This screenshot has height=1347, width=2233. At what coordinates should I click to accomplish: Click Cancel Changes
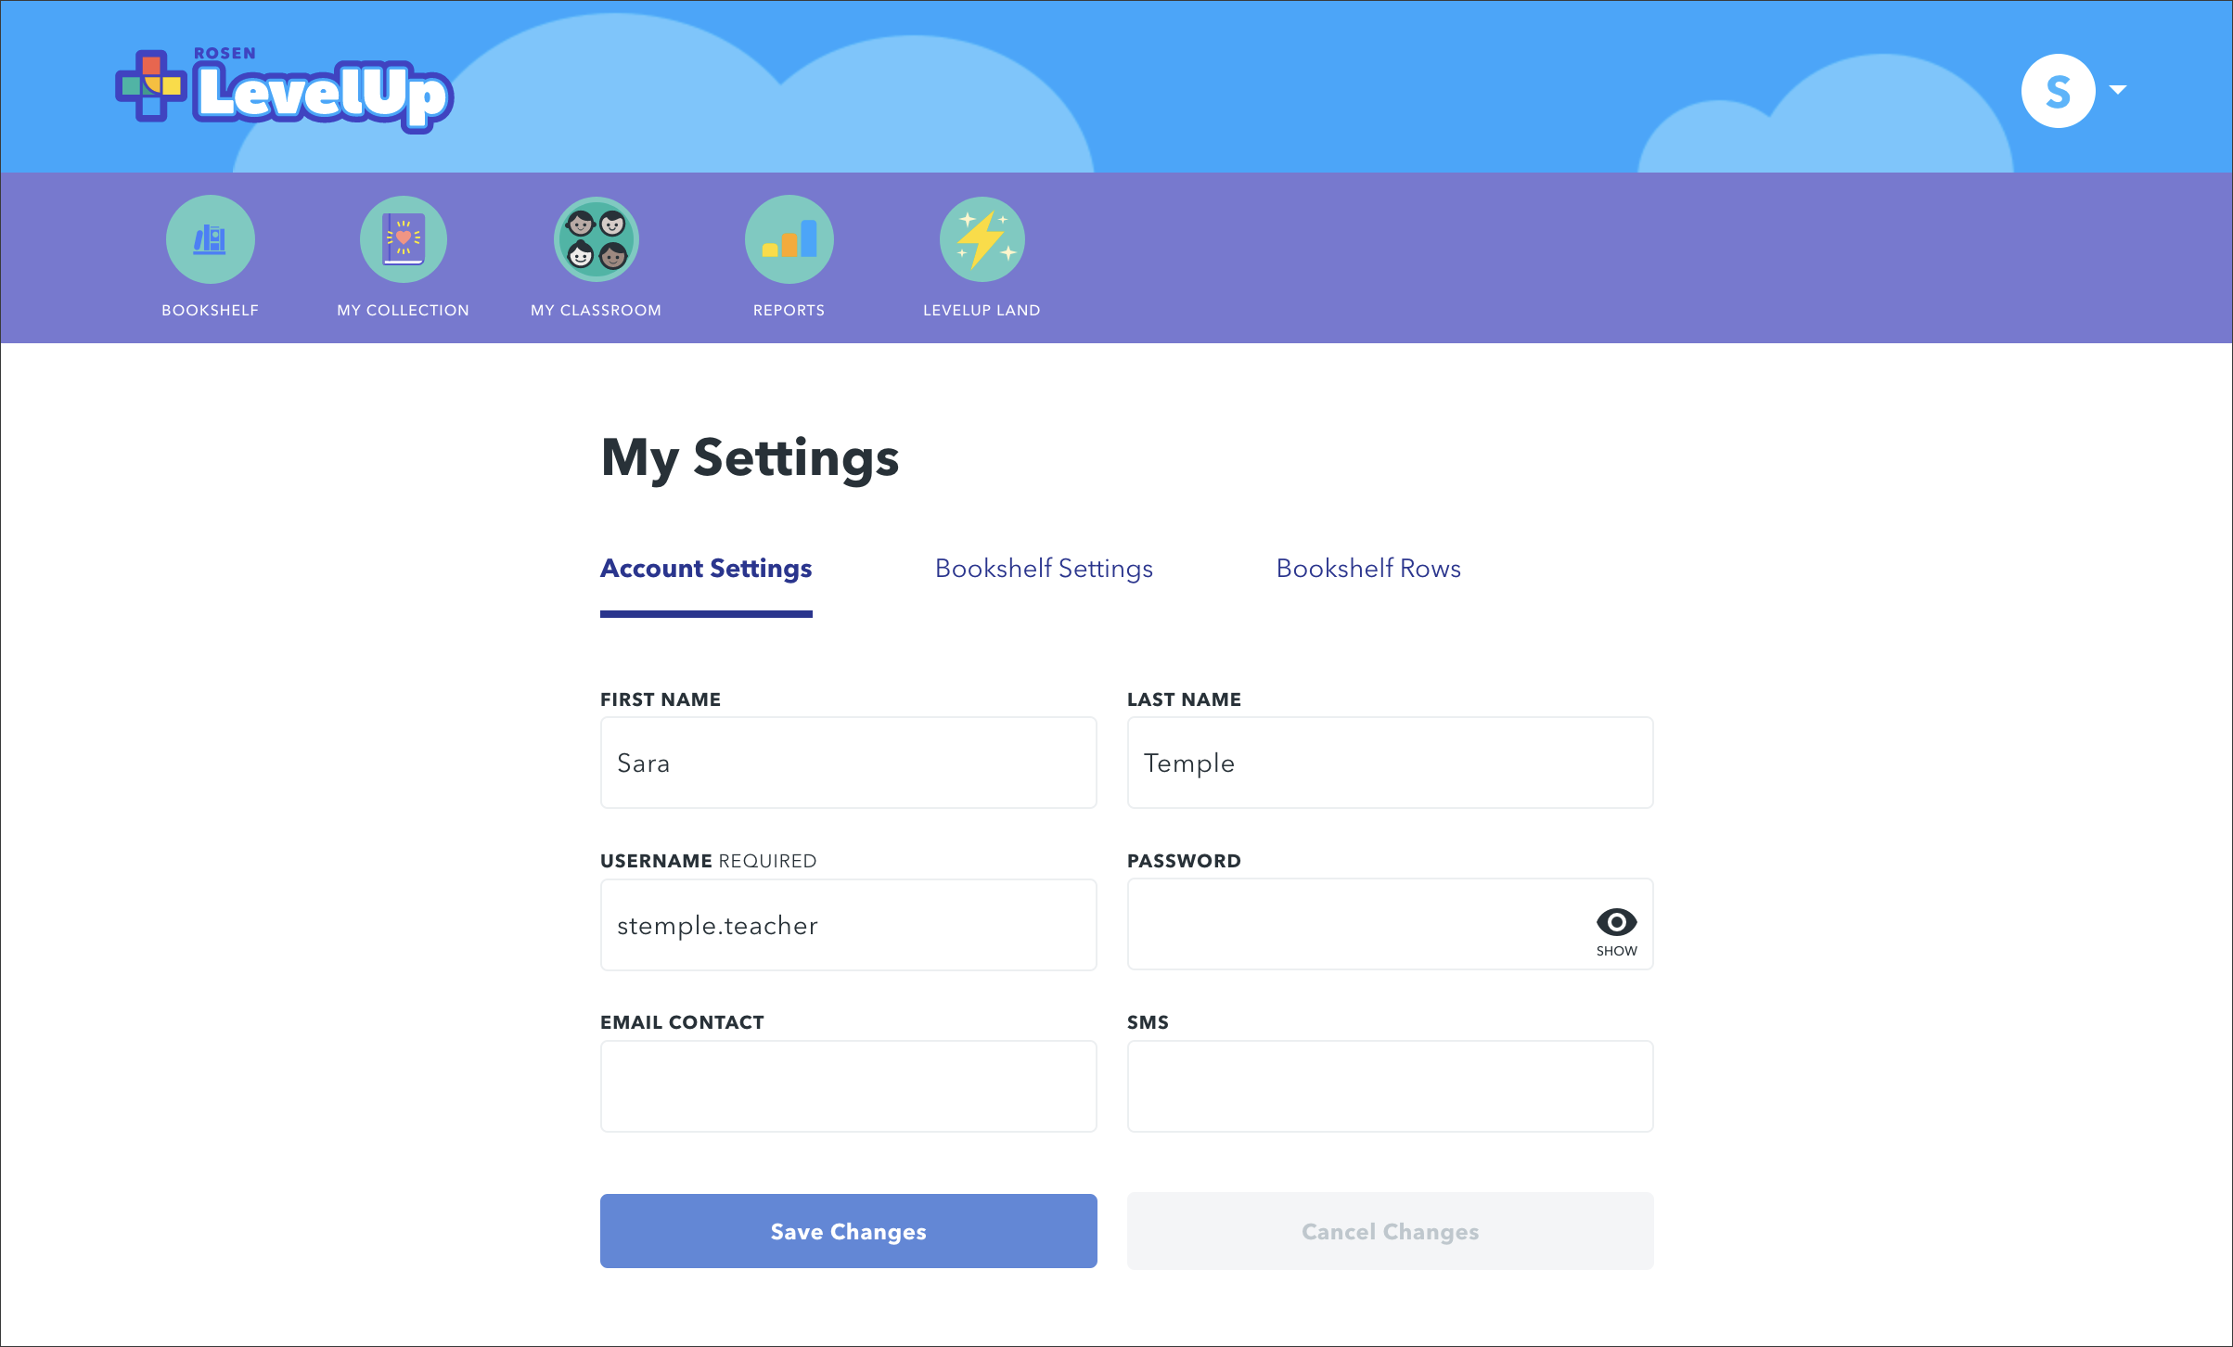tap(1389, 1231)
